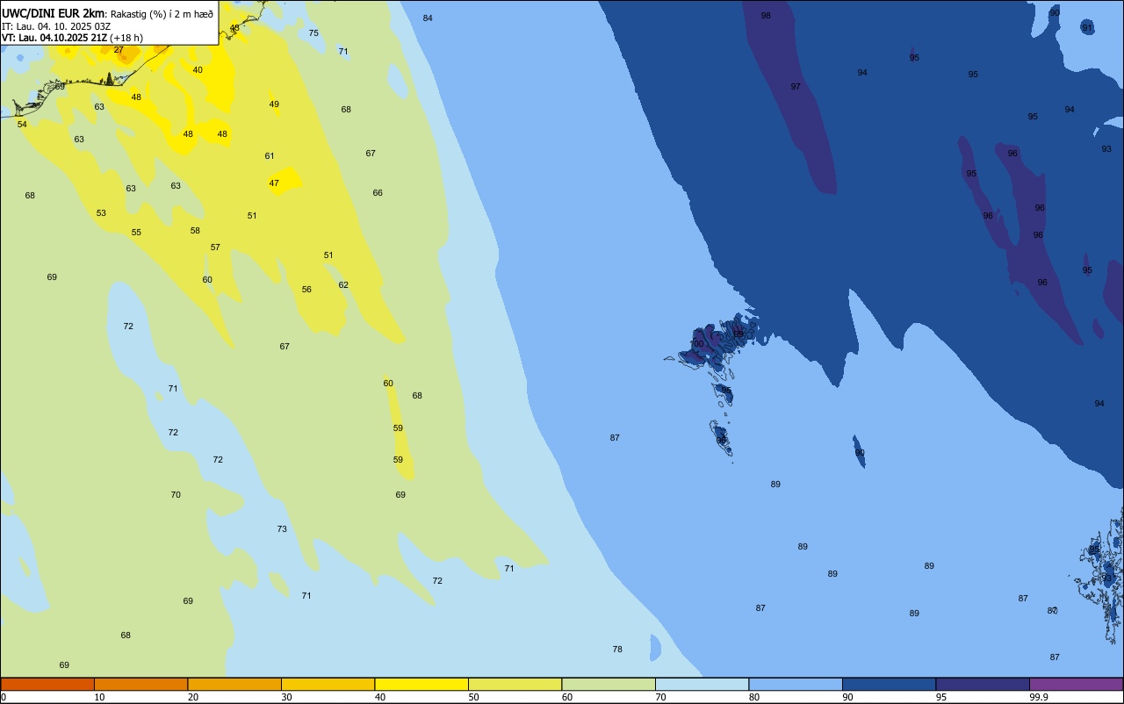The height and width of the screenshot is (704, 1124).
Task: Click the humidity value 61 on the map
Action: [x=270, y=155]
